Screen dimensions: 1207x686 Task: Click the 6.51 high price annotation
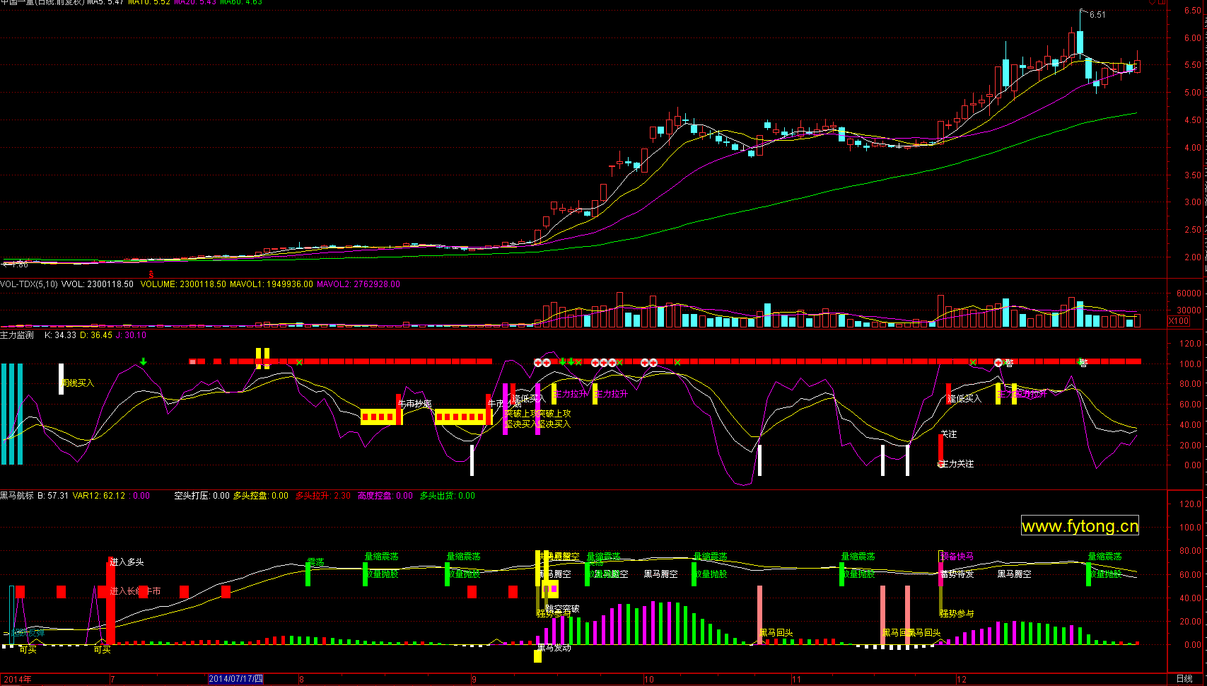coord(1097,15)
